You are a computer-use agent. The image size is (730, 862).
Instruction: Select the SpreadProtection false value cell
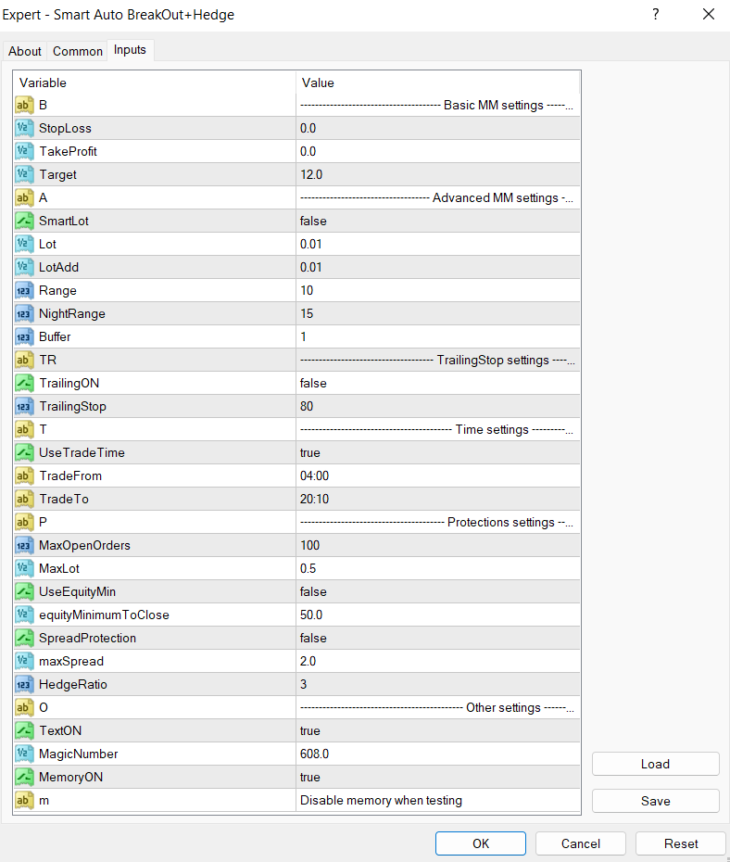[x=438, y=638]
